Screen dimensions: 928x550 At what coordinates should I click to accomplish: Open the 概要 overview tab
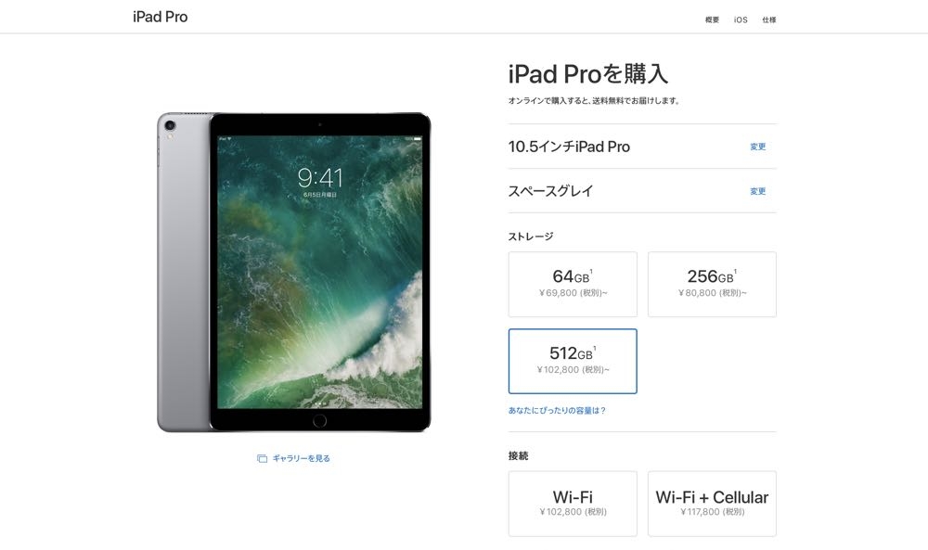(x=712, y=19)
